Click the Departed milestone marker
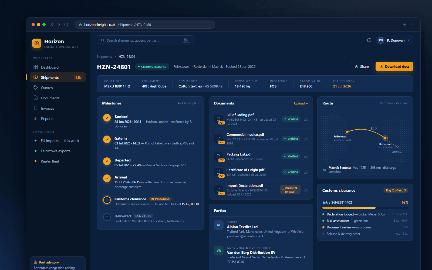The width and height of the screenshot is (432, 270). tap(107, 161)
